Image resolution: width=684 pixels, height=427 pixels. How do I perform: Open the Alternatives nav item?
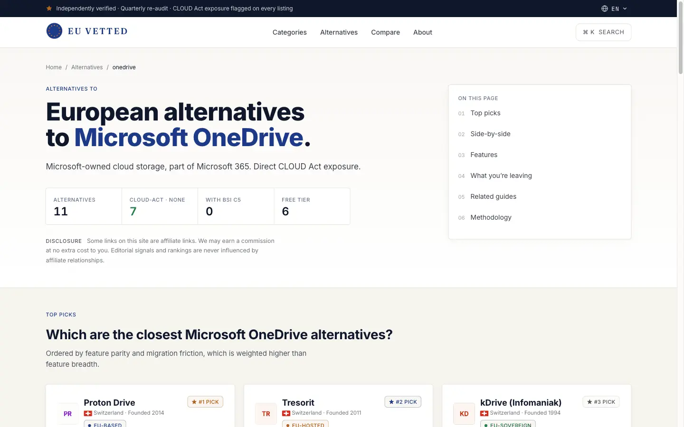click(339, 32)
